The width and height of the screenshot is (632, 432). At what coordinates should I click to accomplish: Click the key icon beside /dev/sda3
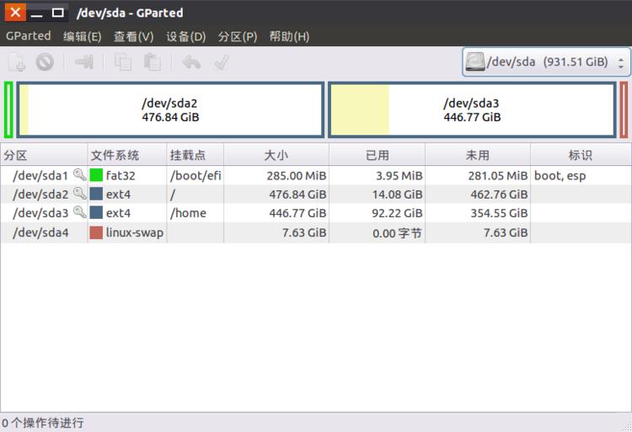pos(79,213)
